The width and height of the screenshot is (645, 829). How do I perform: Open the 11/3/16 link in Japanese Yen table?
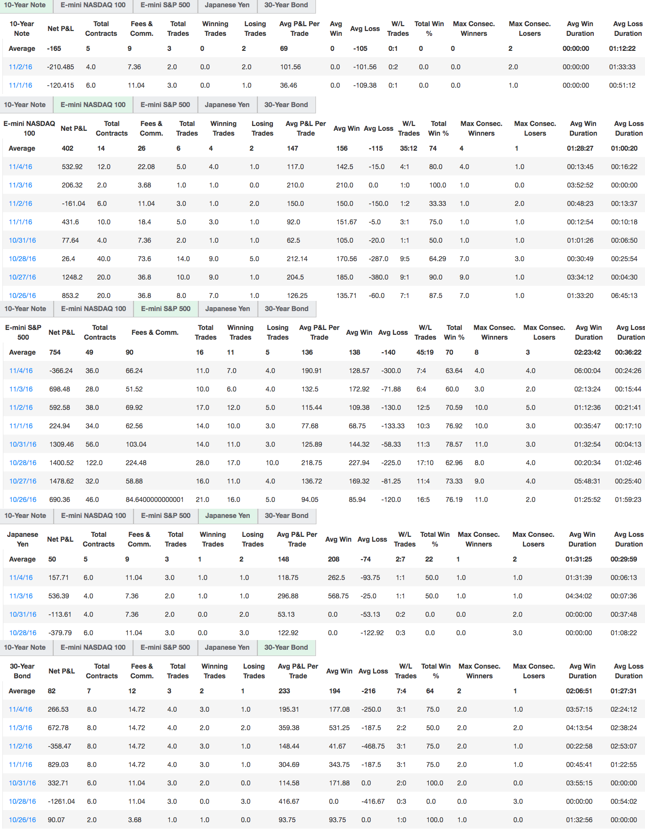[21, 596]
